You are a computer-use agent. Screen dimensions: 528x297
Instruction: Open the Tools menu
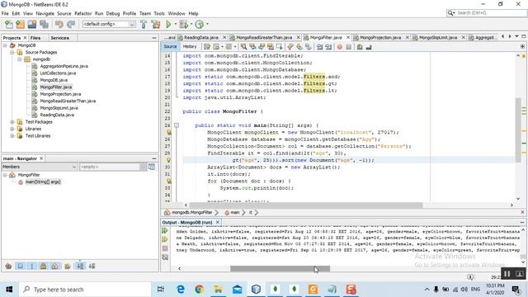tap(159, 13)
